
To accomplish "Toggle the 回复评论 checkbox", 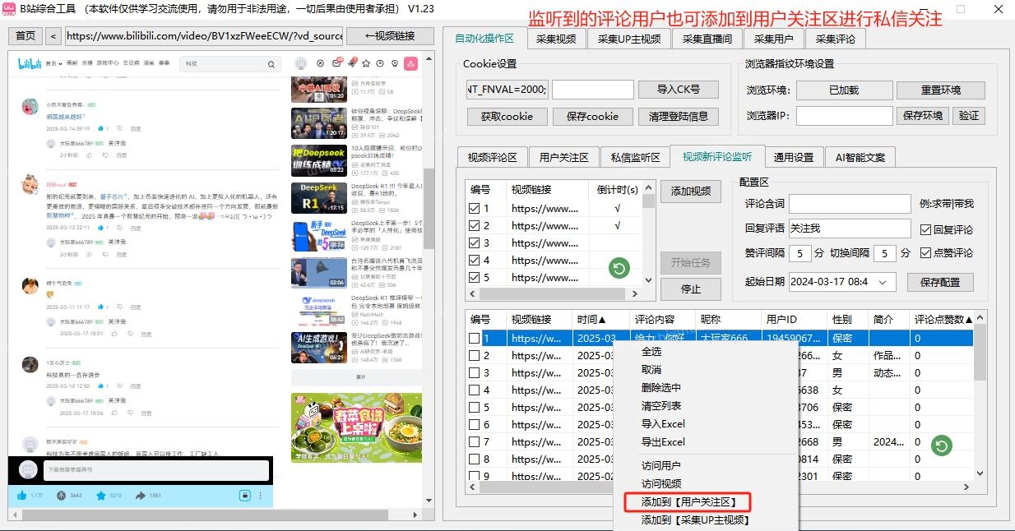I will click(925, 229).
